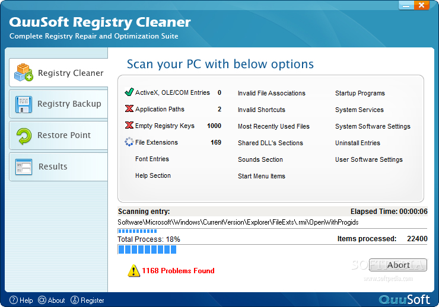Go to the Results tab
The image size is (439, 307).
tap(59, 167)
